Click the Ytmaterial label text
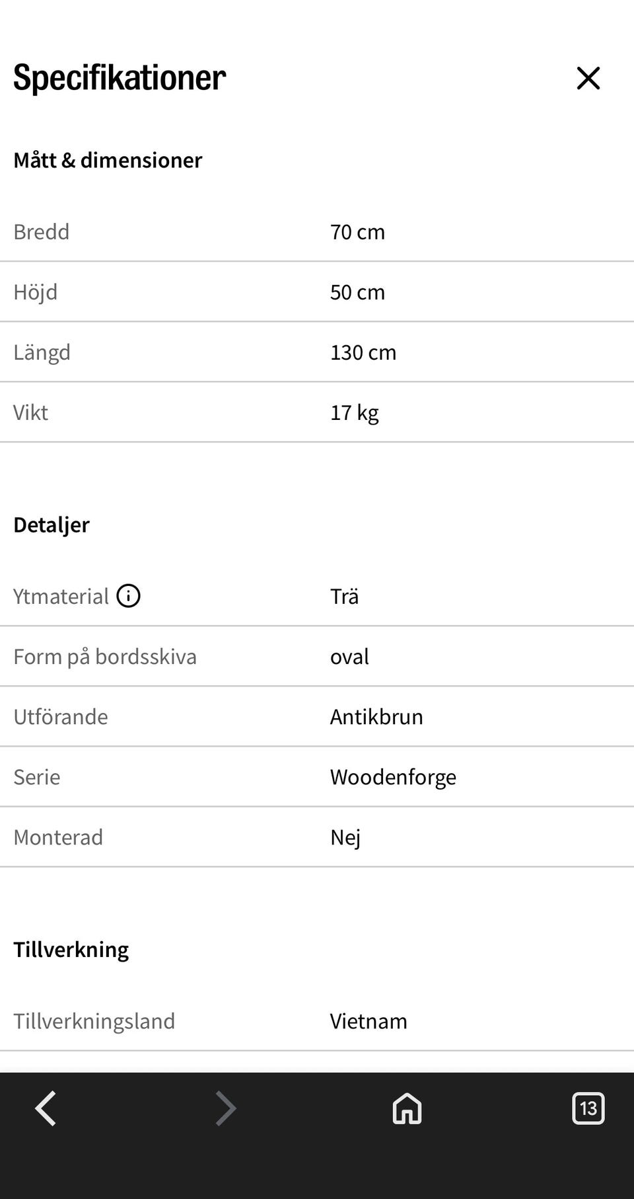Screen dimensions: 634x1199 (x=61, y=596)
